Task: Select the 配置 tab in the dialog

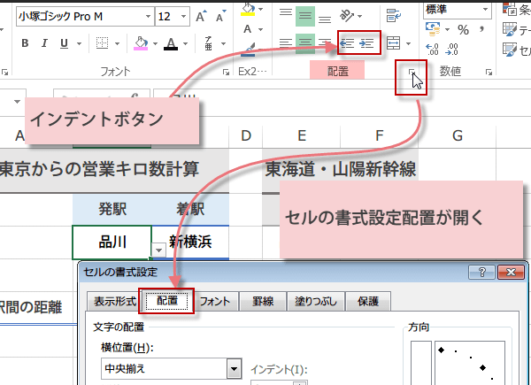Action: click(x=167, y=301)
